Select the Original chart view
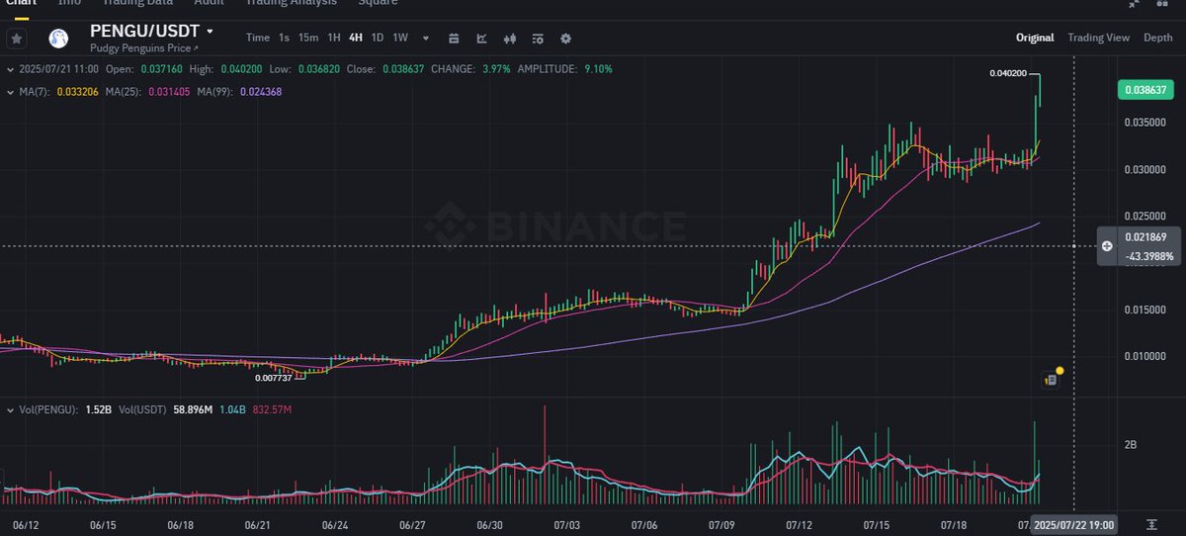 click(x=1036, y=38)
